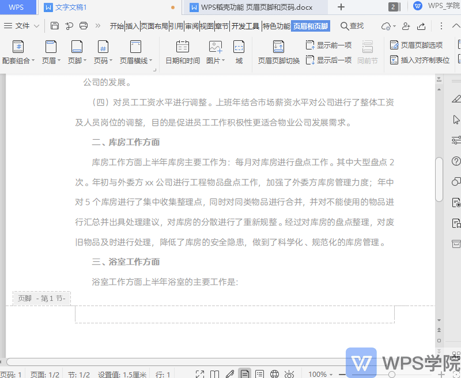Switch to the 引用 ribbon tab
This screenshot has width=461, height=378.
176,26
